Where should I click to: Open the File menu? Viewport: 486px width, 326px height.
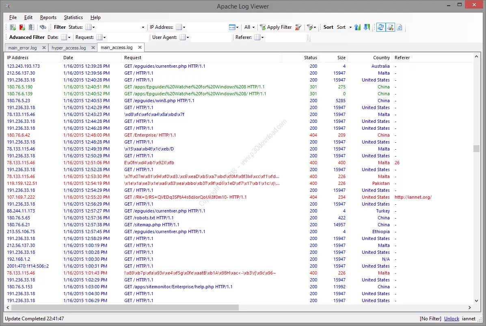[13, 17]
